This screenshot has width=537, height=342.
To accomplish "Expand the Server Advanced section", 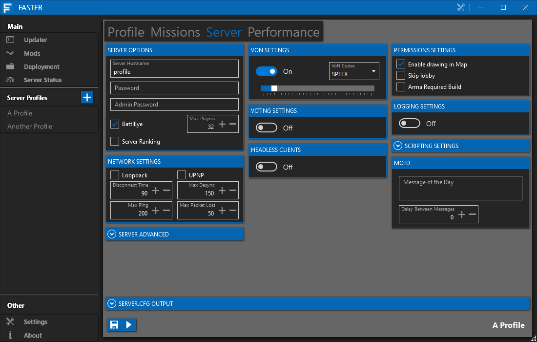I will 175,235.
